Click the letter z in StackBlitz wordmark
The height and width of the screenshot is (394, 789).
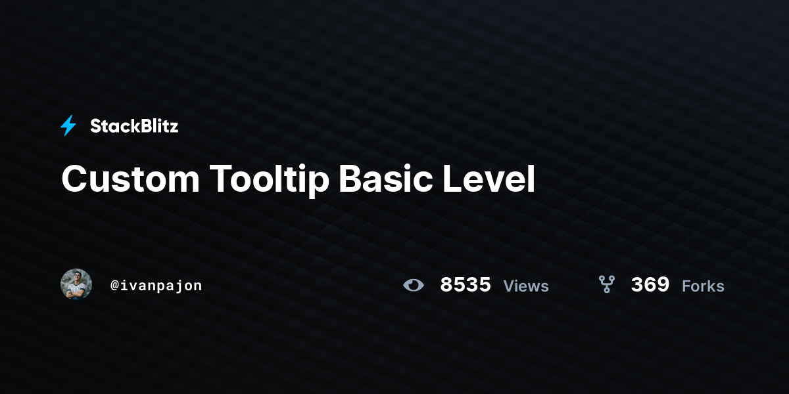[x=173, y=128]
